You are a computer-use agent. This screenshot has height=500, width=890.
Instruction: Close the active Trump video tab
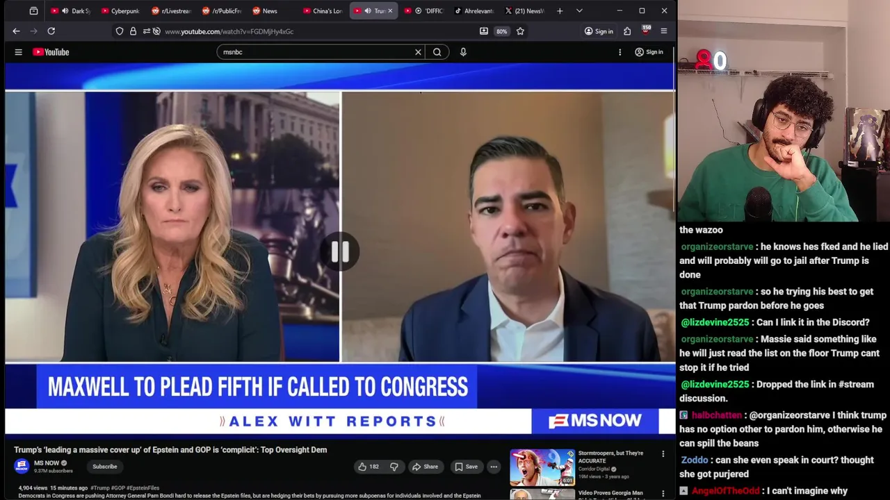pyautogui.click(x=390, y=11)
